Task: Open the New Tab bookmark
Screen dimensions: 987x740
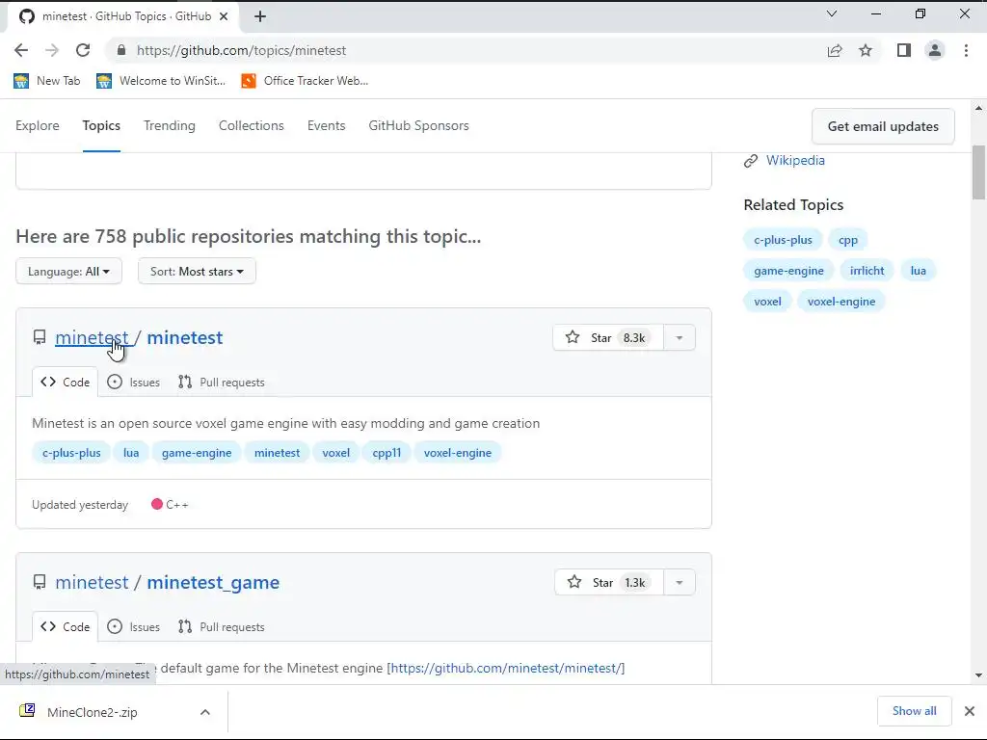Action: (x=47, y=81)
